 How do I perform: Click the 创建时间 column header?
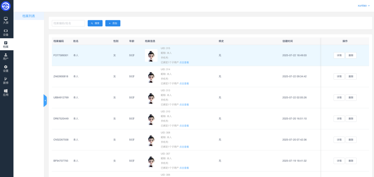tap(287, 41)
